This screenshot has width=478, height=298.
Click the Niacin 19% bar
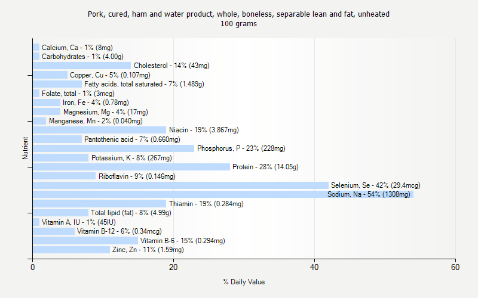click(x=99, y=130)
